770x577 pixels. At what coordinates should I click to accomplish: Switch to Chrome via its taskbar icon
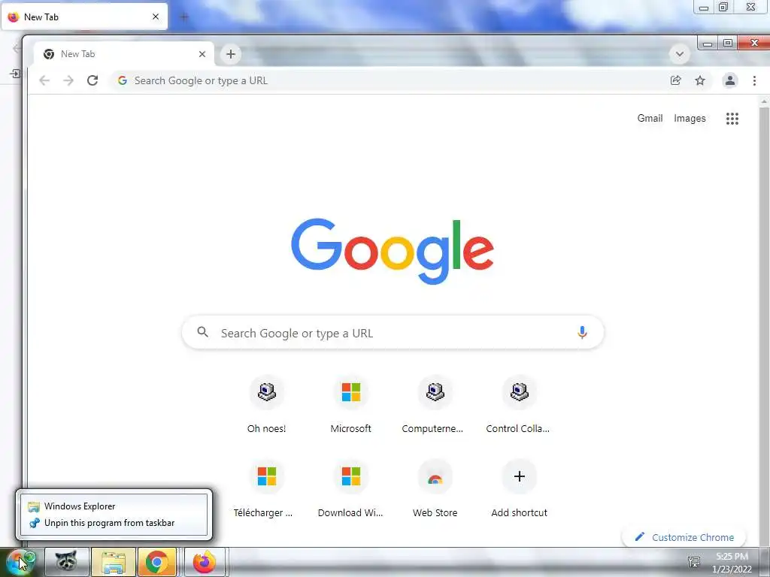tap(157, 562)
